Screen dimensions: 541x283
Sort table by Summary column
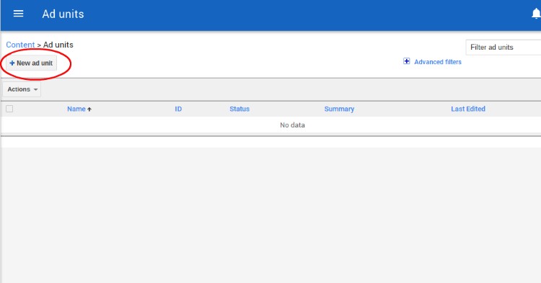pos(339,109)
